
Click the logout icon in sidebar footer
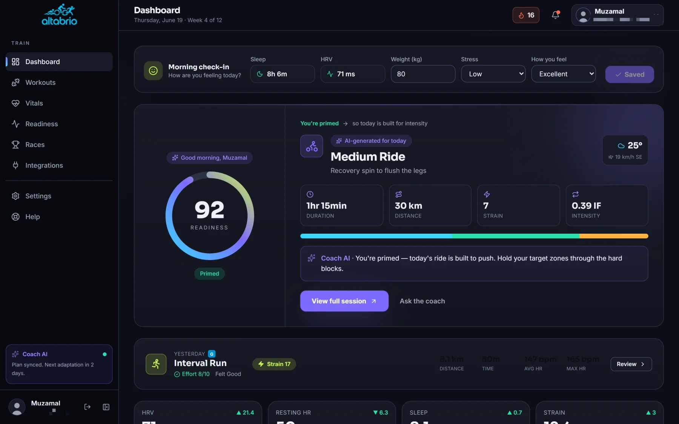pyautogui.click(x=88, y=407)
